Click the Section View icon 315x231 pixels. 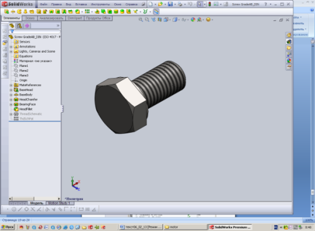point(159,19)
